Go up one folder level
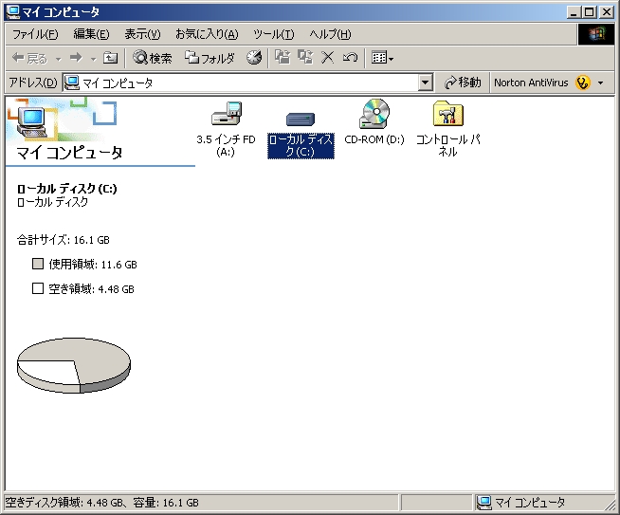The width and height of the screenshot is (620, 515). (110, 58)
